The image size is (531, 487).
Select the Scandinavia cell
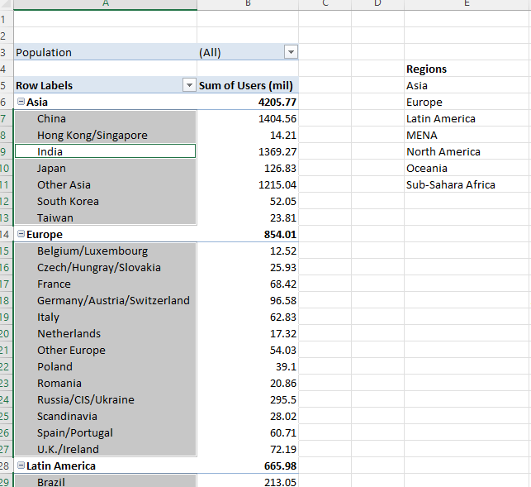[106, 416]
